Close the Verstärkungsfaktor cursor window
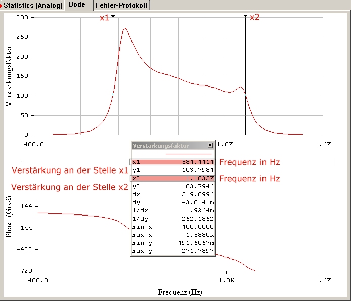Screen dimensions: 351x301 (x=210, y=146)
